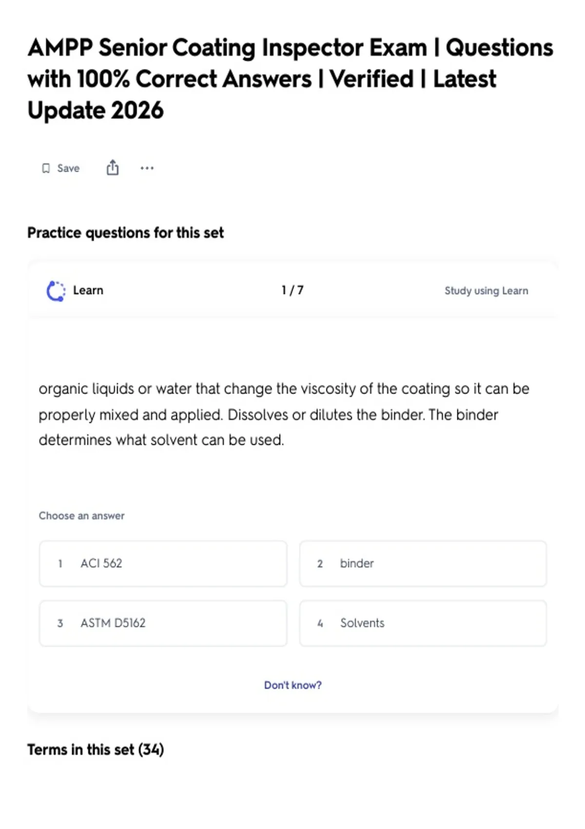Click the Learn label

(88, 290)
